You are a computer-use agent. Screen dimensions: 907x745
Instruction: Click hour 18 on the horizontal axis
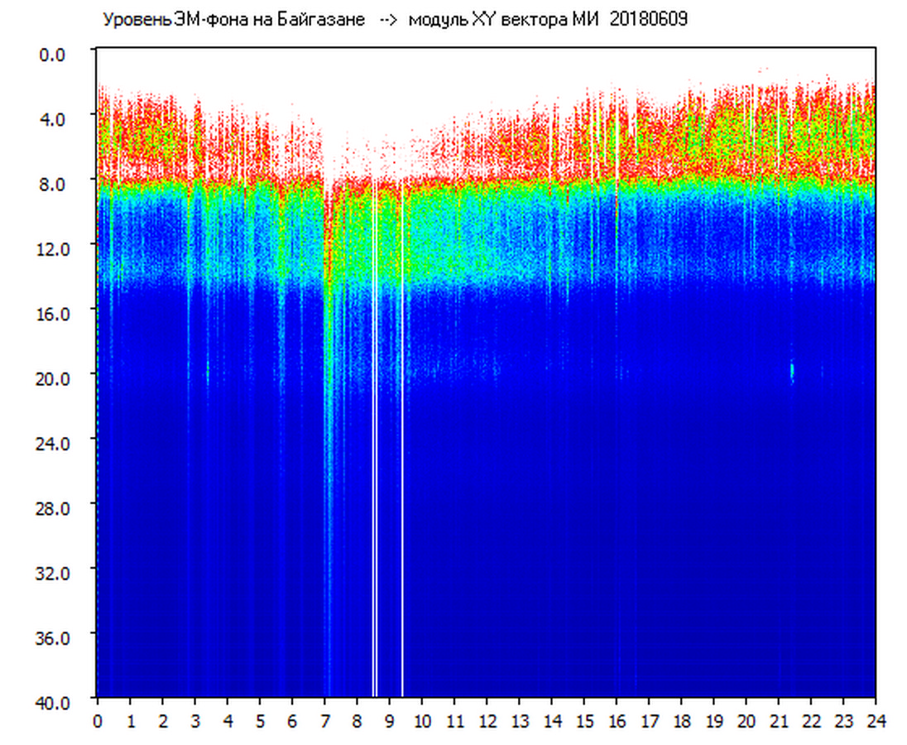[681, 720]
